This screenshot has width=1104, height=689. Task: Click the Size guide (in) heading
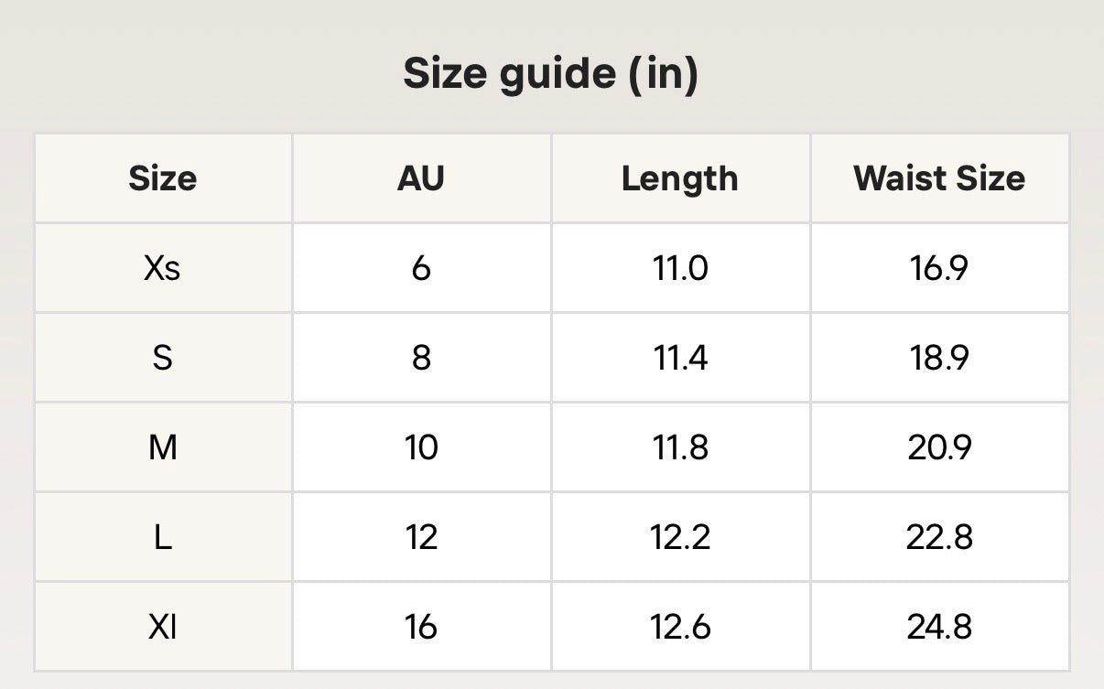(x=551, y=74)
